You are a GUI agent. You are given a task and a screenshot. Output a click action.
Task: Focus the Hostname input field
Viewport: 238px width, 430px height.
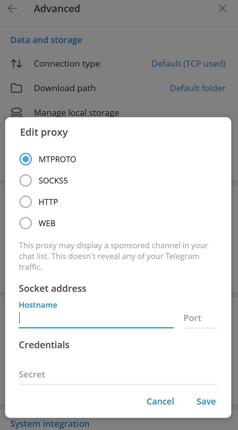(x=96, y=318)
